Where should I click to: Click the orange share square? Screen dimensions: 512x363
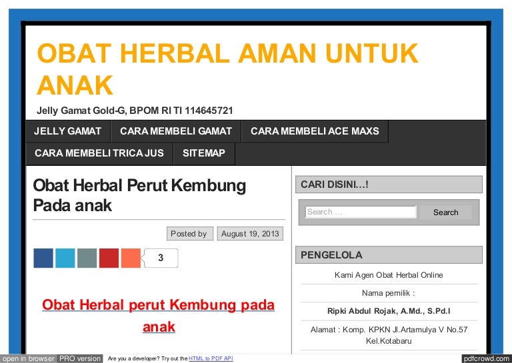tap(131, 258)
